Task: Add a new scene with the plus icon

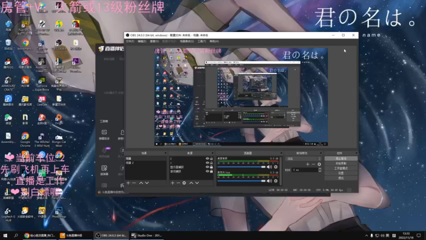Action: pyautogui.click(x=128, y=183)
